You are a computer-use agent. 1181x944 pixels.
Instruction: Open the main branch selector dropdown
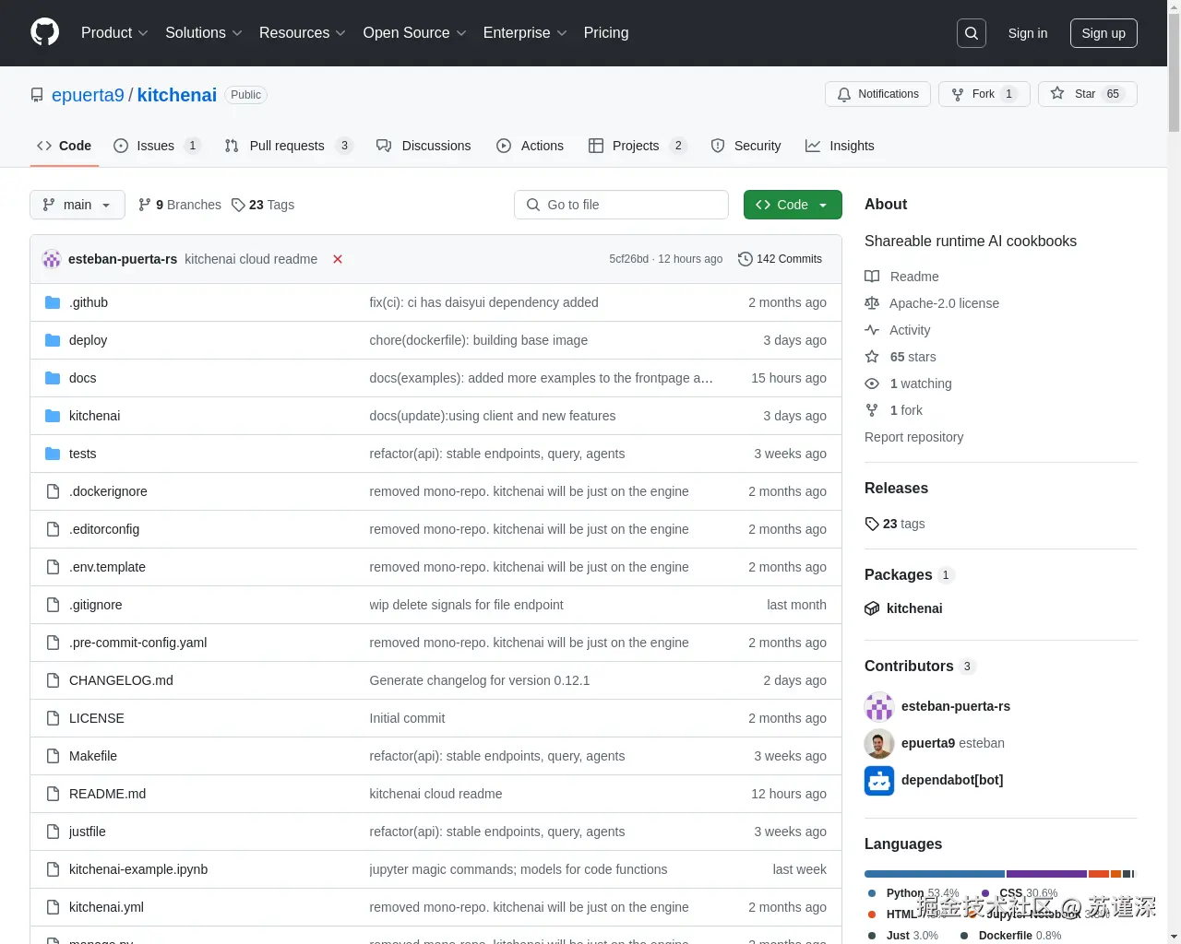pyautogui.click(x=77, y=205)
